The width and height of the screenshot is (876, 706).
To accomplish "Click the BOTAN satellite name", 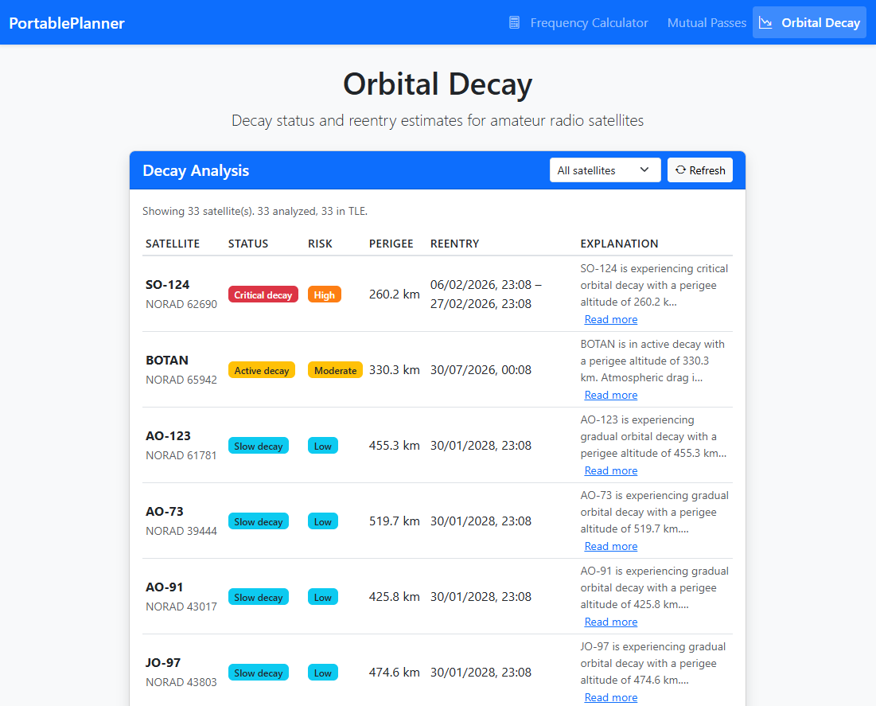I will 167,360.
